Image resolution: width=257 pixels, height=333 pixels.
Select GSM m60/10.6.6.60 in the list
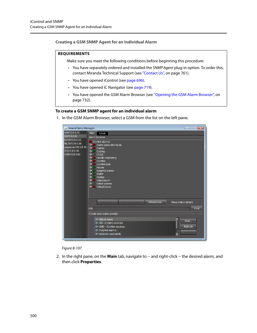click(75, 155)
